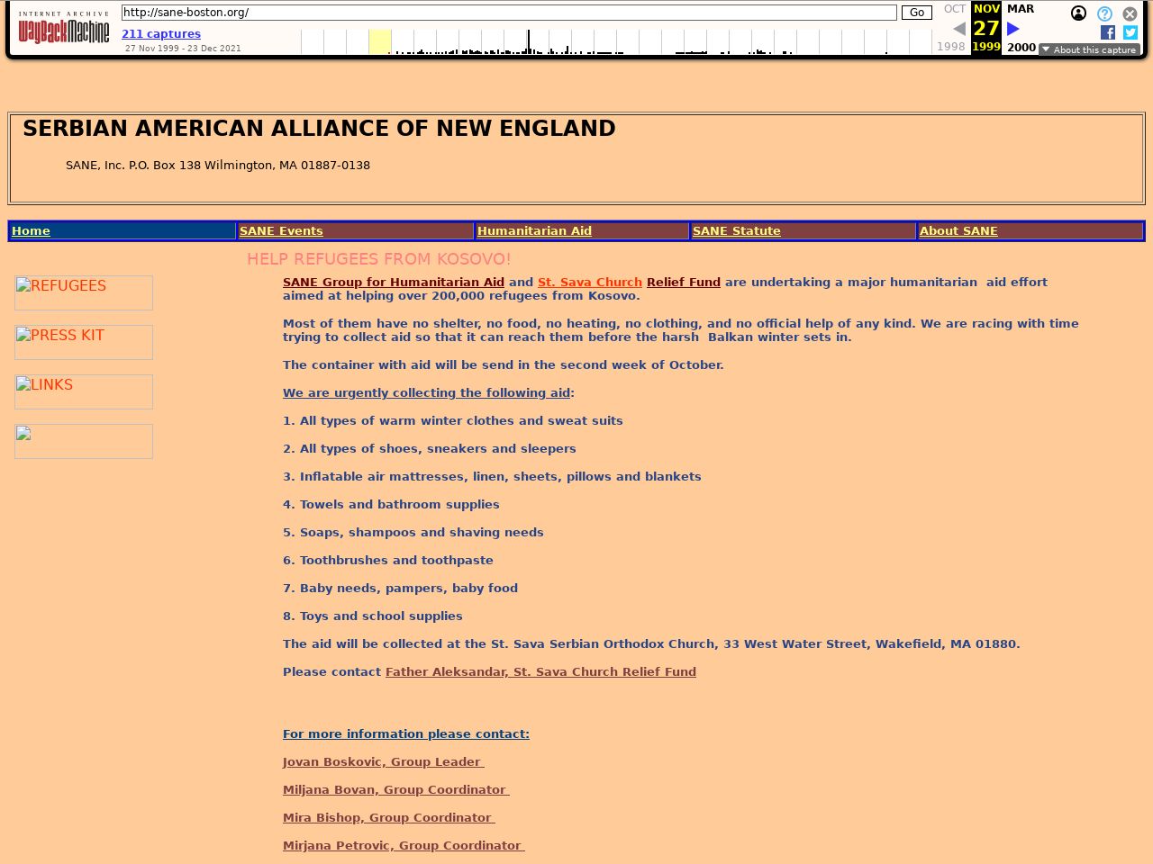1153x864 pixels.
Task: Click the PRESS KIT sidebar image
Action: coord(84,342)
